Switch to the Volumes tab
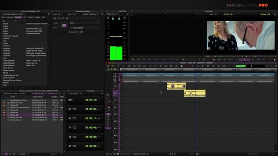The width and height of the screenshot is (278, 156). click(10, 17)
